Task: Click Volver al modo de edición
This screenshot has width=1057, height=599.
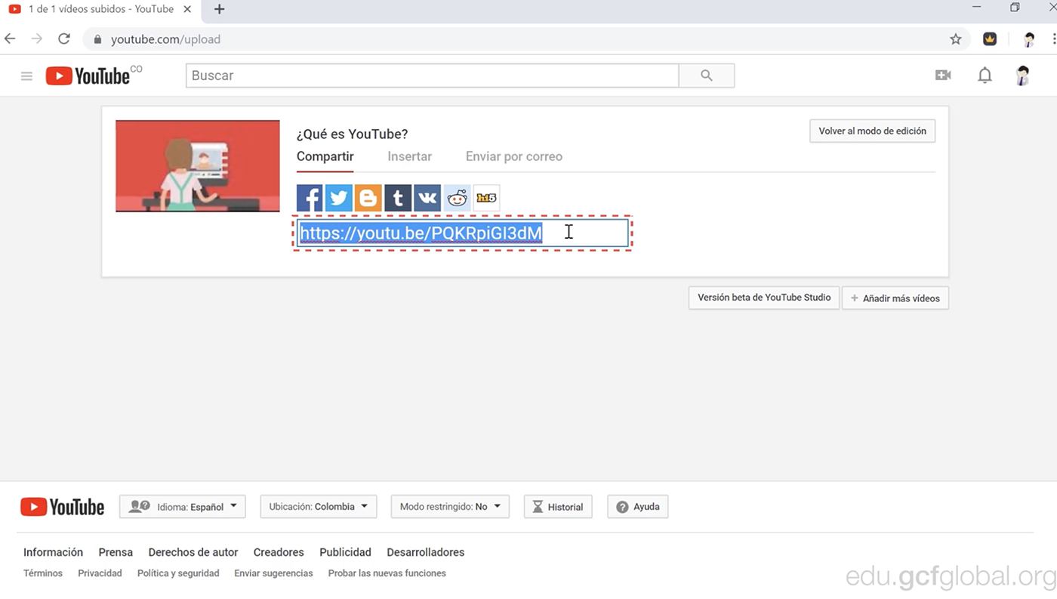Action: 872,131
